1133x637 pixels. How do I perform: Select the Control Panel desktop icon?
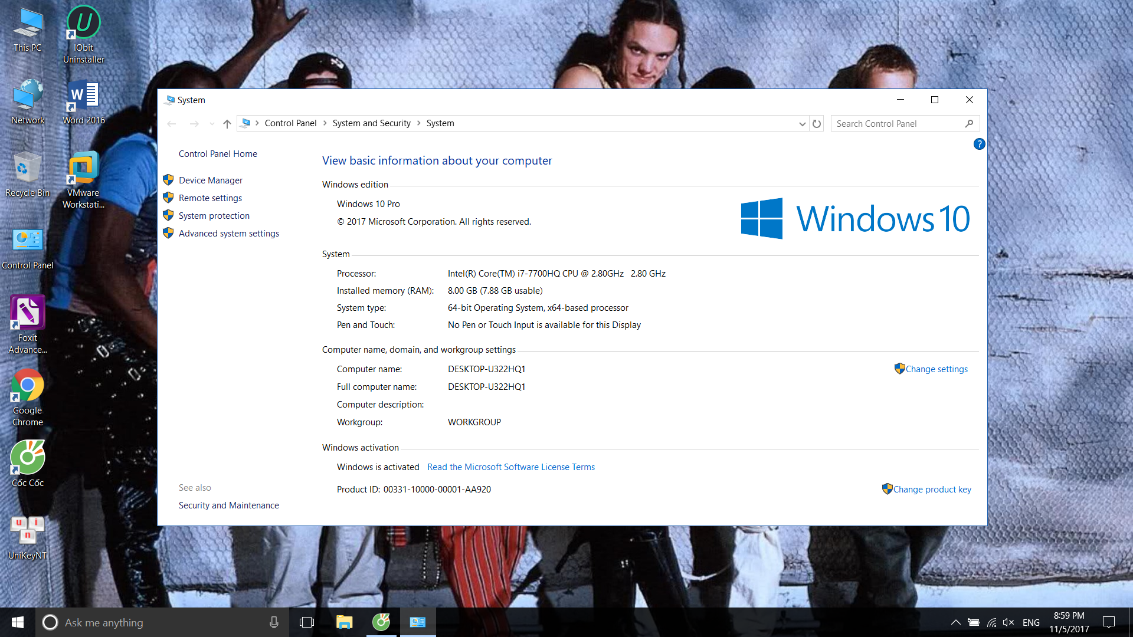pos(28,248)
